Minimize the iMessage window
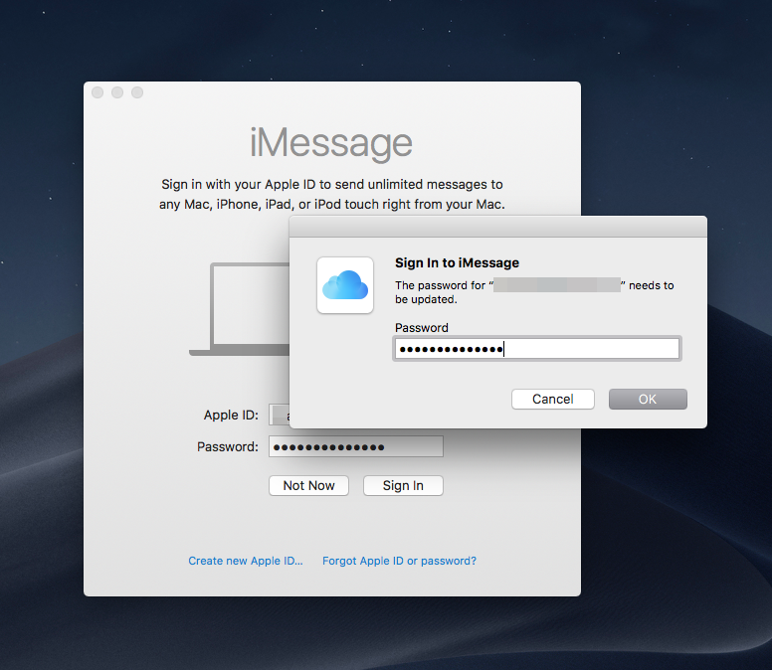 pos(117,92)
